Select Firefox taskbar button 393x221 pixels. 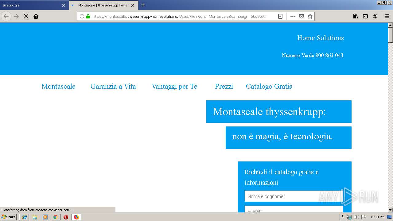tap(76, 217)
